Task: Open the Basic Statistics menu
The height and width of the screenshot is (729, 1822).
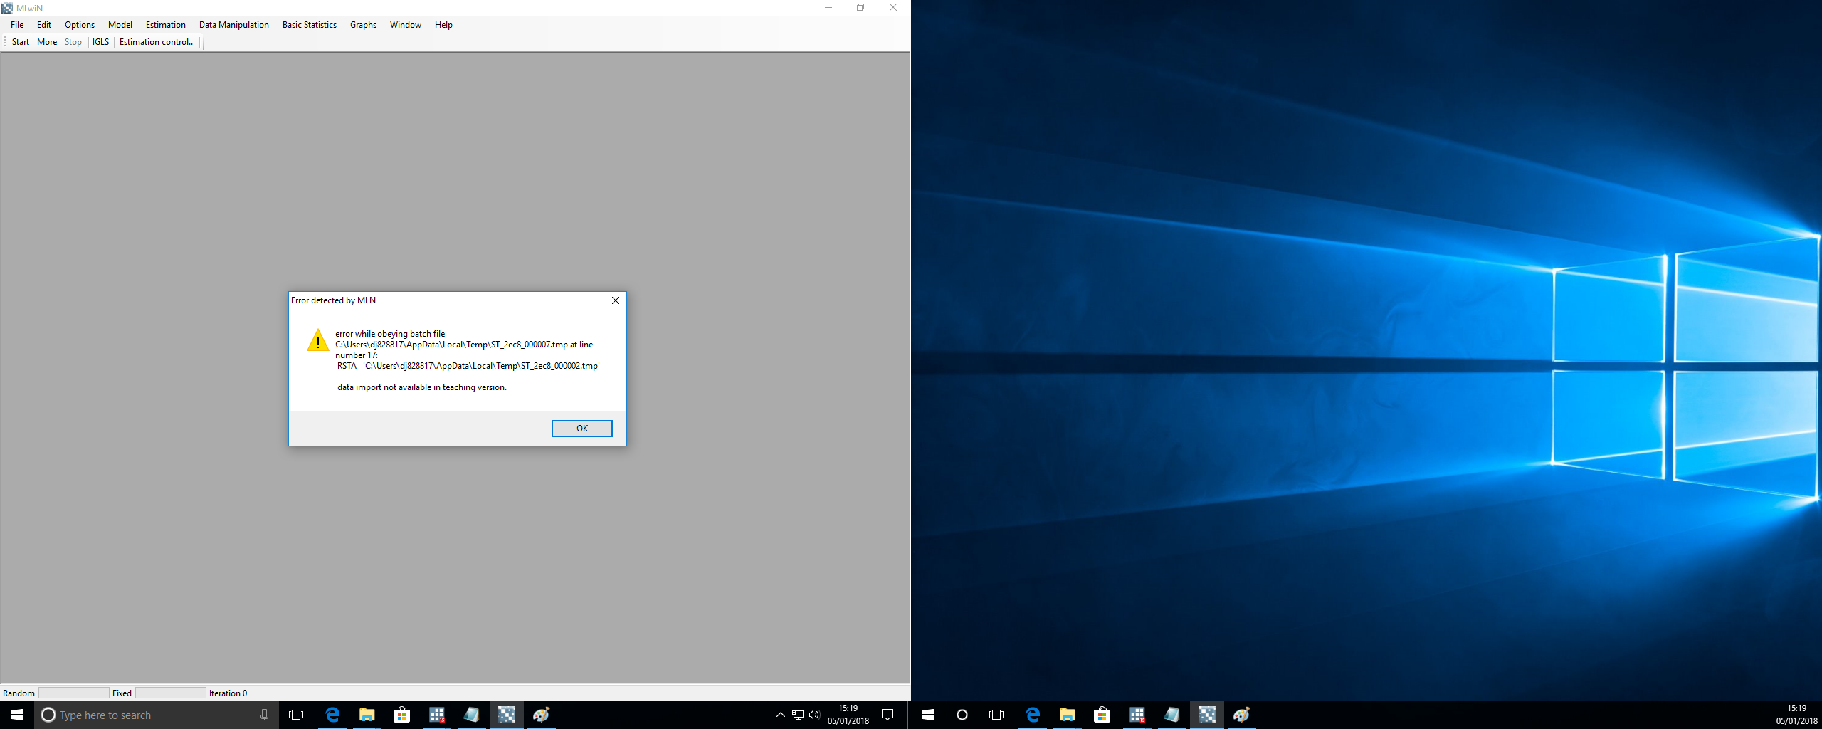Action: pos(309,25)
